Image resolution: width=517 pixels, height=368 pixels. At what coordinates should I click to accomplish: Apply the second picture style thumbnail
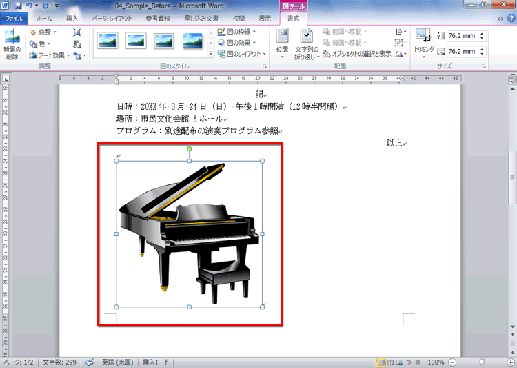pos(136,41)
